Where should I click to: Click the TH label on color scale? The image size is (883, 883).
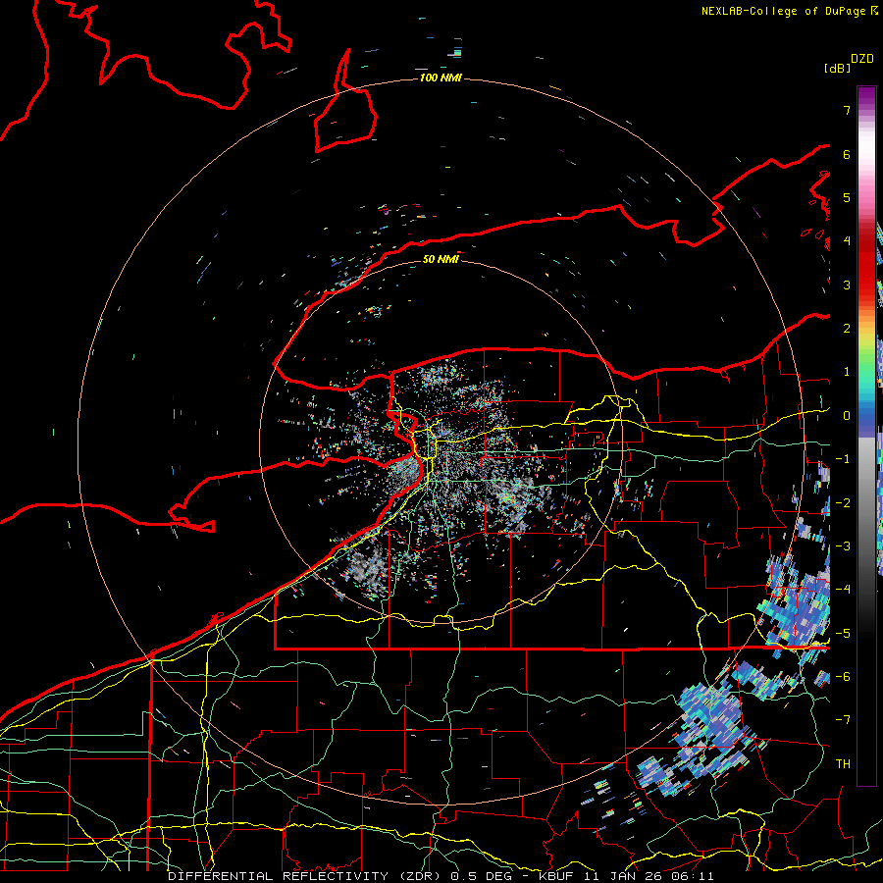point(843,763)
